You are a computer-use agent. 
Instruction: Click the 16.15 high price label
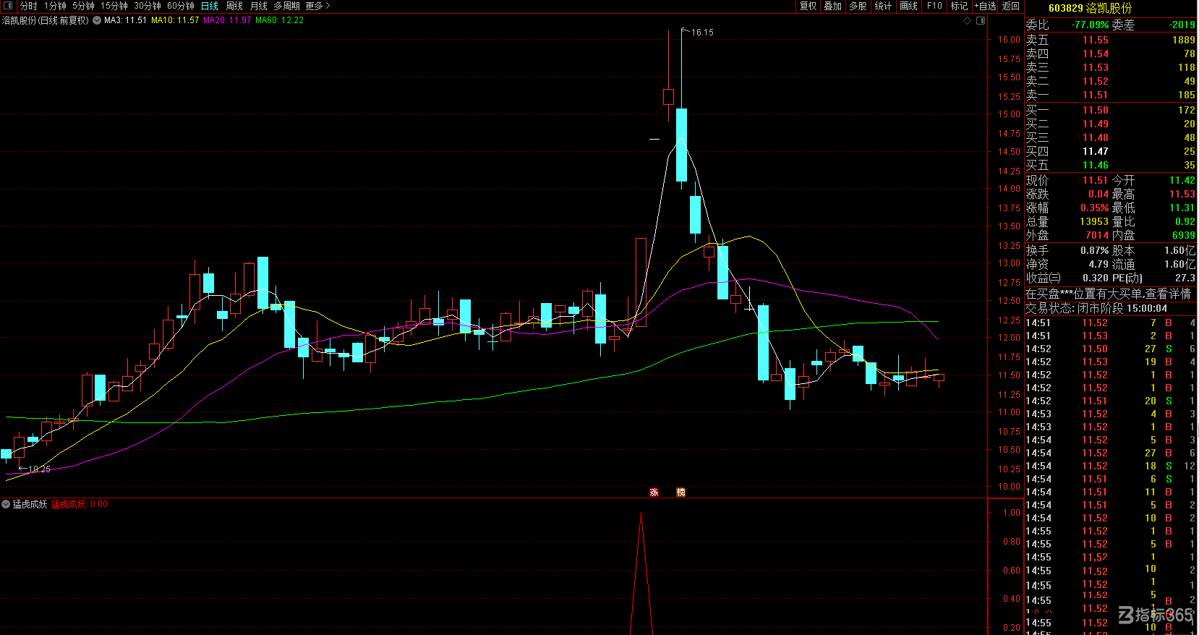click(702, 33)
